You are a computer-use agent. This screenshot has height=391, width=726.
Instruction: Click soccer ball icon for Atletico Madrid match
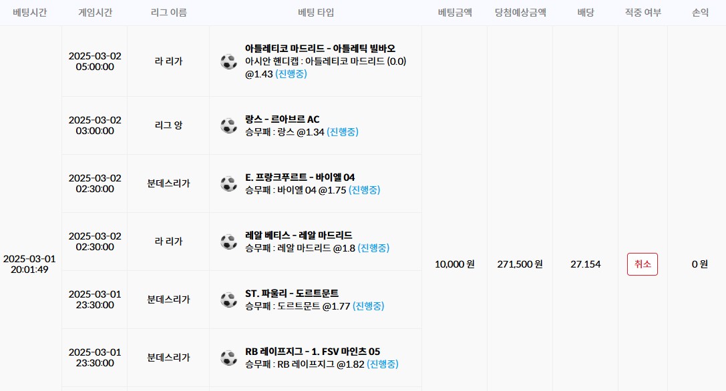pos(229,61)
